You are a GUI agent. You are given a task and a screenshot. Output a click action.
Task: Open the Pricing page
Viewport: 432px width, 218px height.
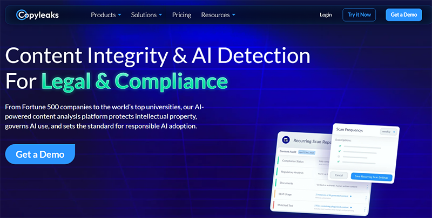[x=181, y=15]
